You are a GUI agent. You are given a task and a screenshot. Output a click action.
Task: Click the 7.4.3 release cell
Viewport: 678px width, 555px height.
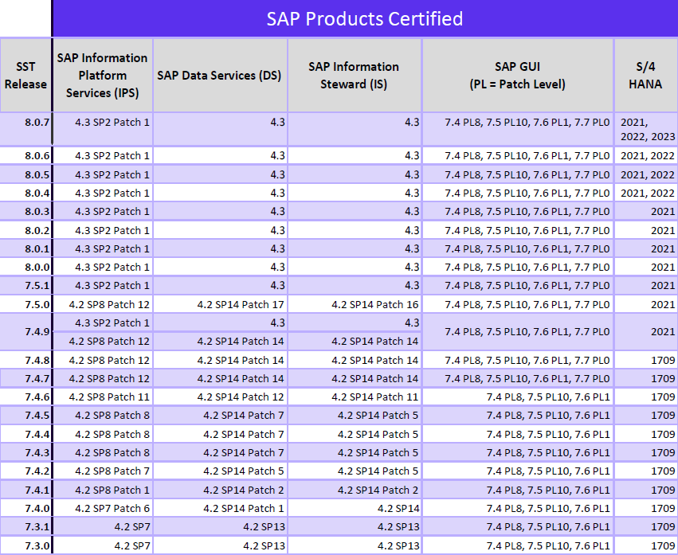(x=25, y=452)
